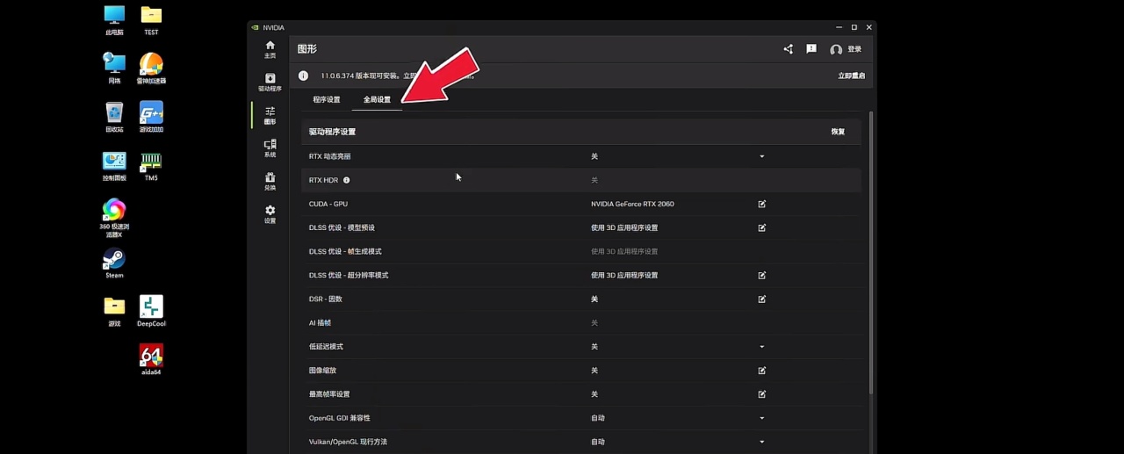Open the TEST folder on desktop

coord(151,20)
